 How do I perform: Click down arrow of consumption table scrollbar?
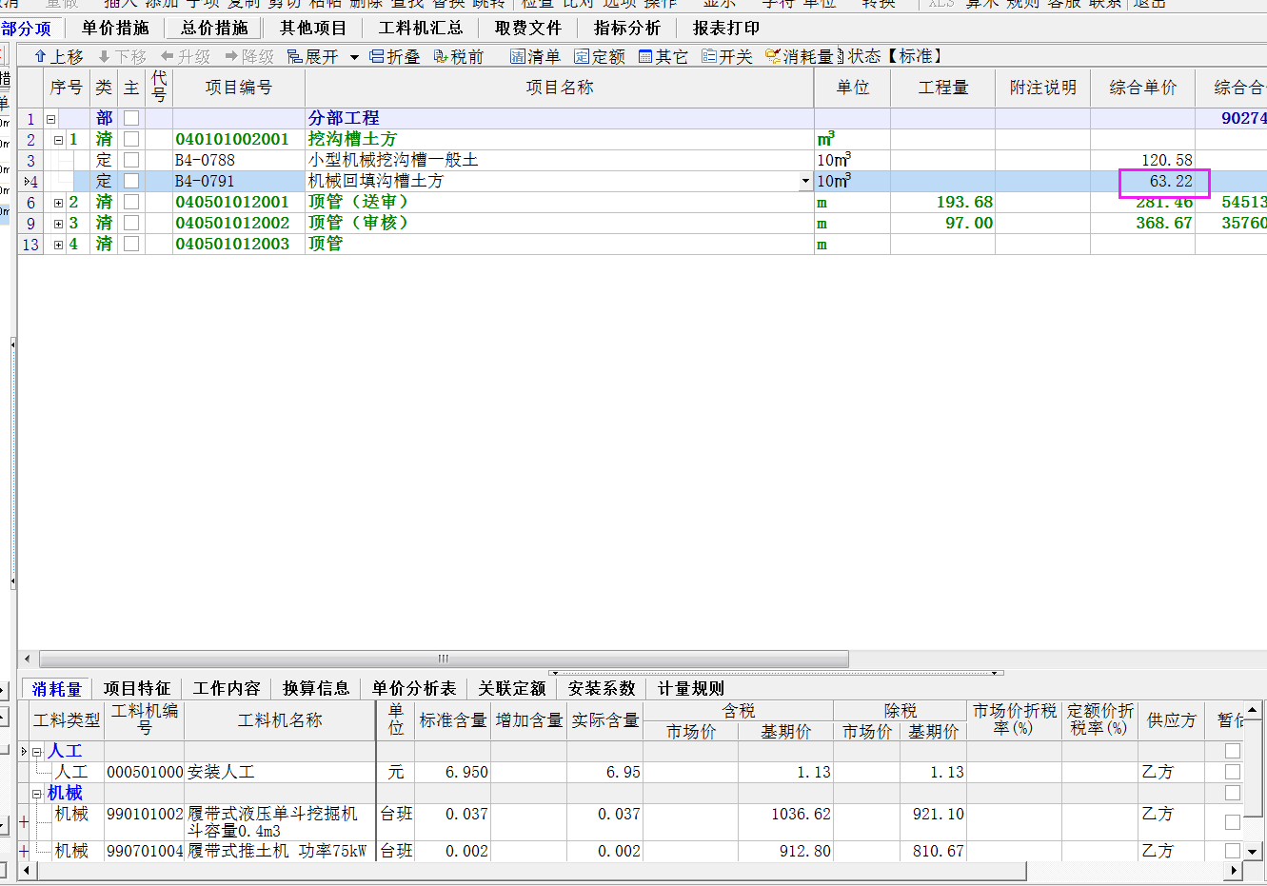(x=1253, y=853)
